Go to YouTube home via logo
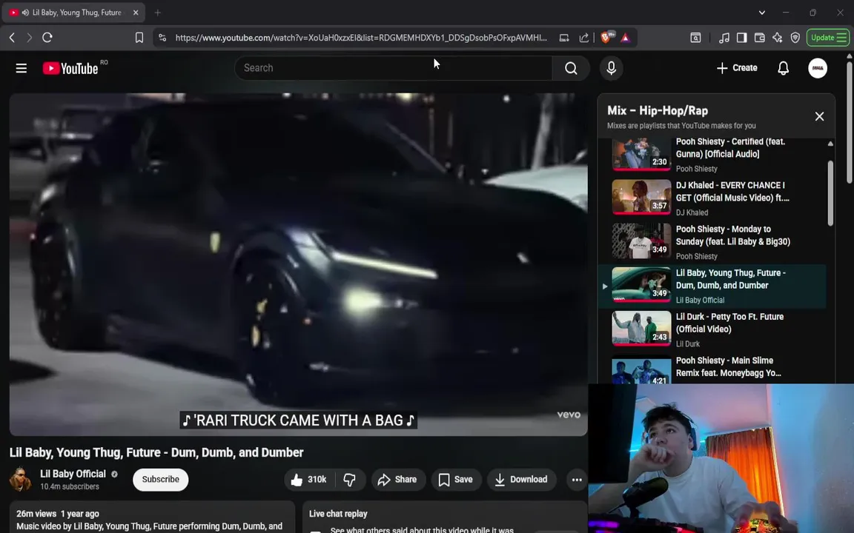 71,68
